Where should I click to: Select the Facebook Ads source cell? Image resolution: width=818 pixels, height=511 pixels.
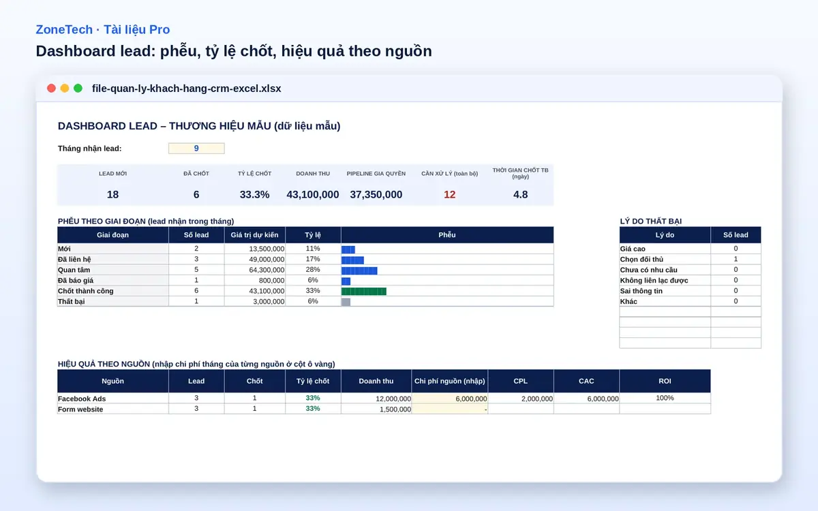(x=113, y=399)
